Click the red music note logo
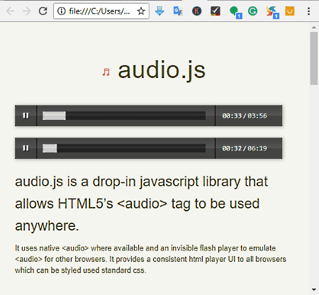Image resolution: width=319 pixels, height=295 pixels. 106,72
